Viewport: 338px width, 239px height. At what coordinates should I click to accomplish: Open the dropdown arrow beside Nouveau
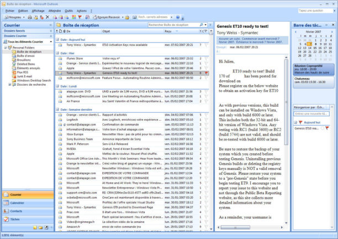(x=24, y=17)
